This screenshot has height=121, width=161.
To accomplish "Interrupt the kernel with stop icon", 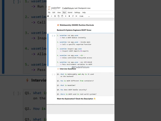I will pos(69,16).
